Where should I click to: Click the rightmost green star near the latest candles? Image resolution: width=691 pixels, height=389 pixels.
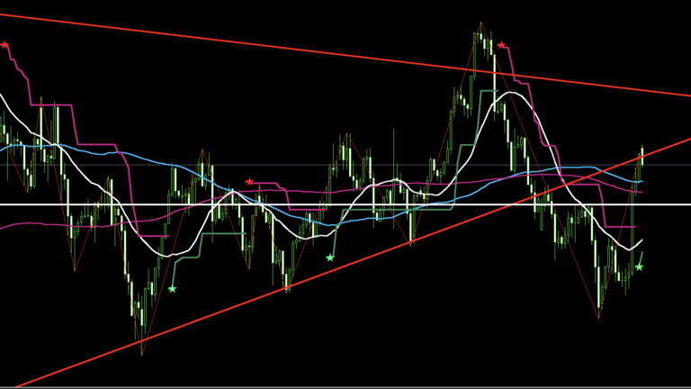pos(639,267)
